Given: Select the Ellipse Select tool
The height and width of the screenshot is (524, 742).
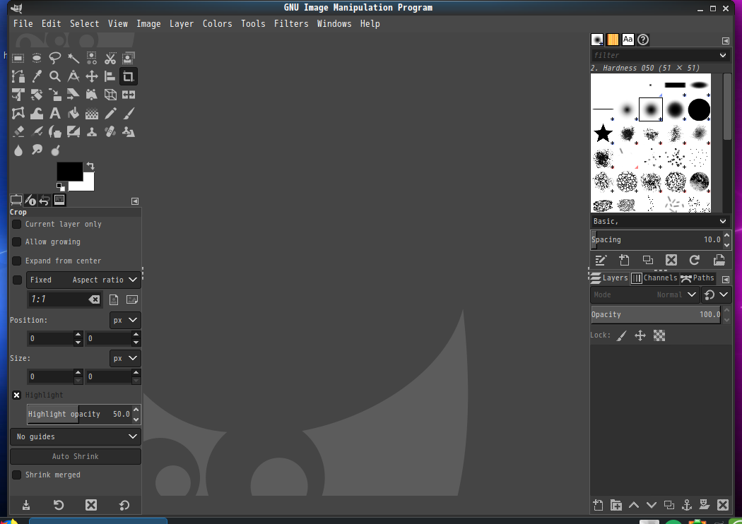Looking at the screenshot, I should click(37, 58).
